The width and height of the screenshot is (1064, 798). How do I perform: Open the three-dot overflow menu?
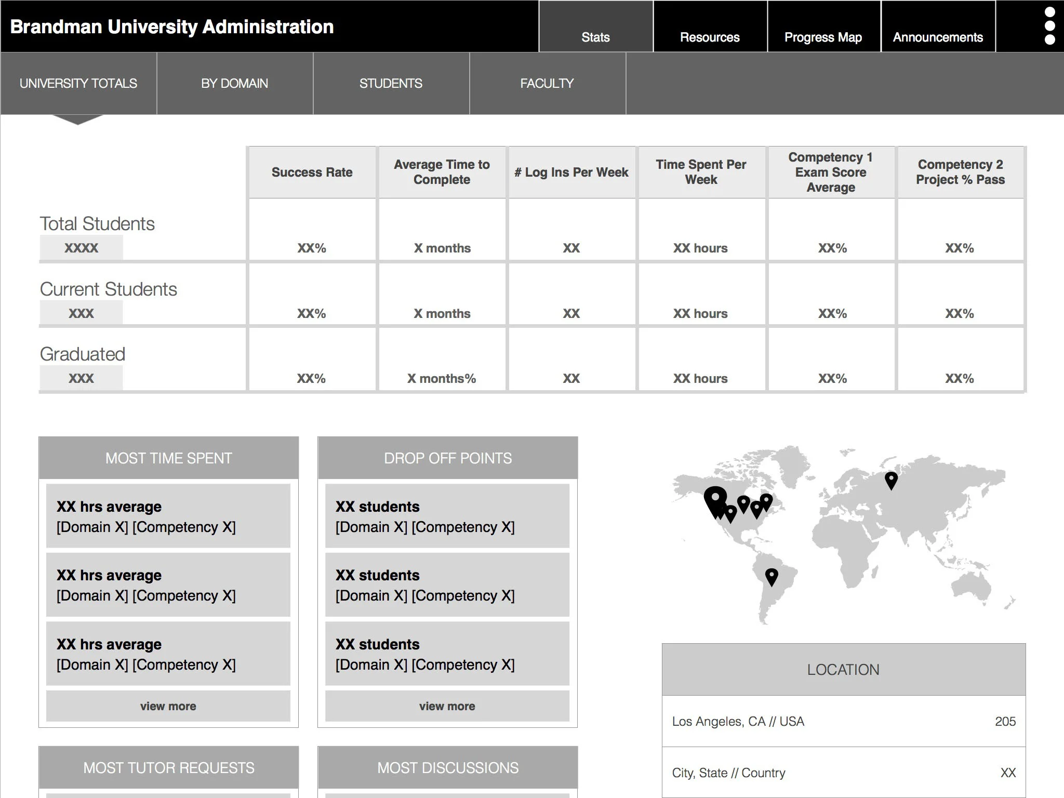point(1049,26)
